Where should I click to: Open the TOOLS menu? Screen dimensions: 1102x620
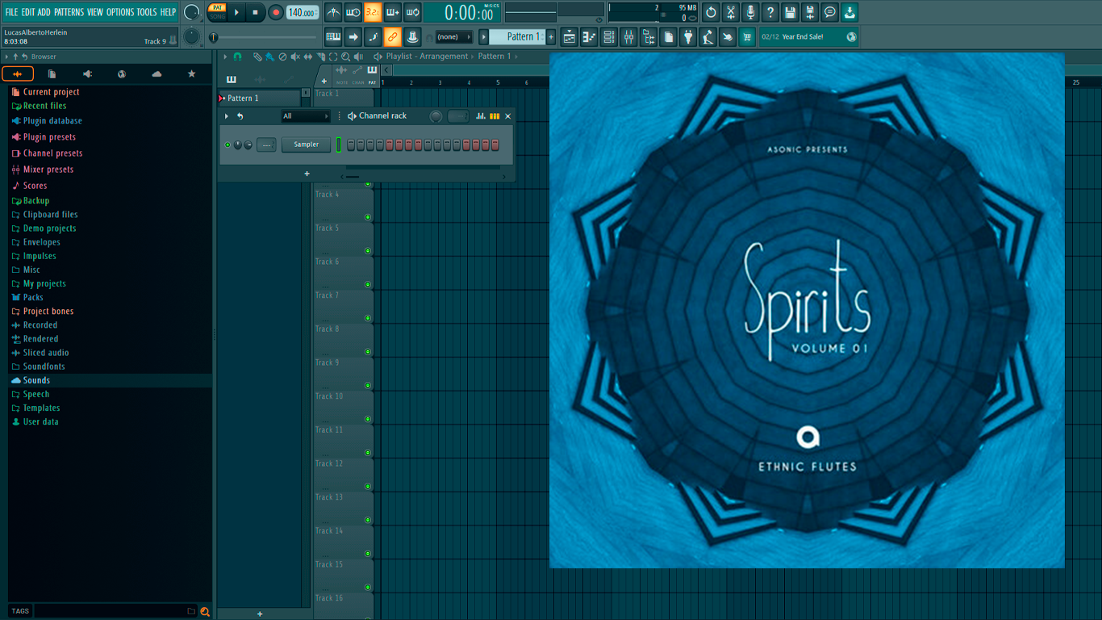[x=147, y=12]
